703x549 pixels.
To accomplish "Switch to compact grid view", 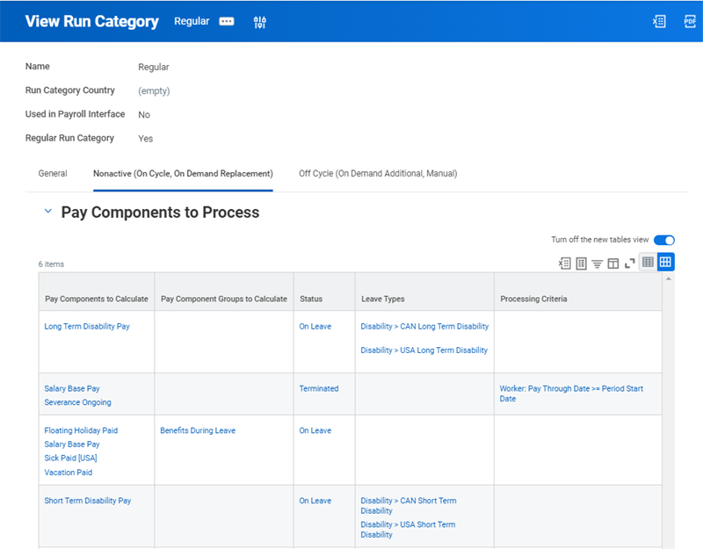I will click(648, 262).
